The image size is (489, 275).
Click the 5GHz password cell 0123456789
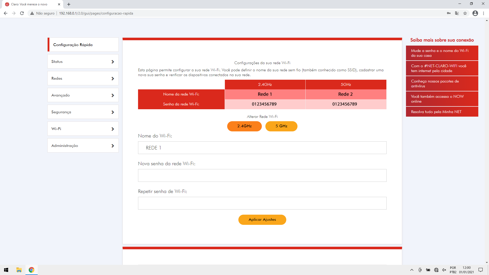(x=346, y=104)
